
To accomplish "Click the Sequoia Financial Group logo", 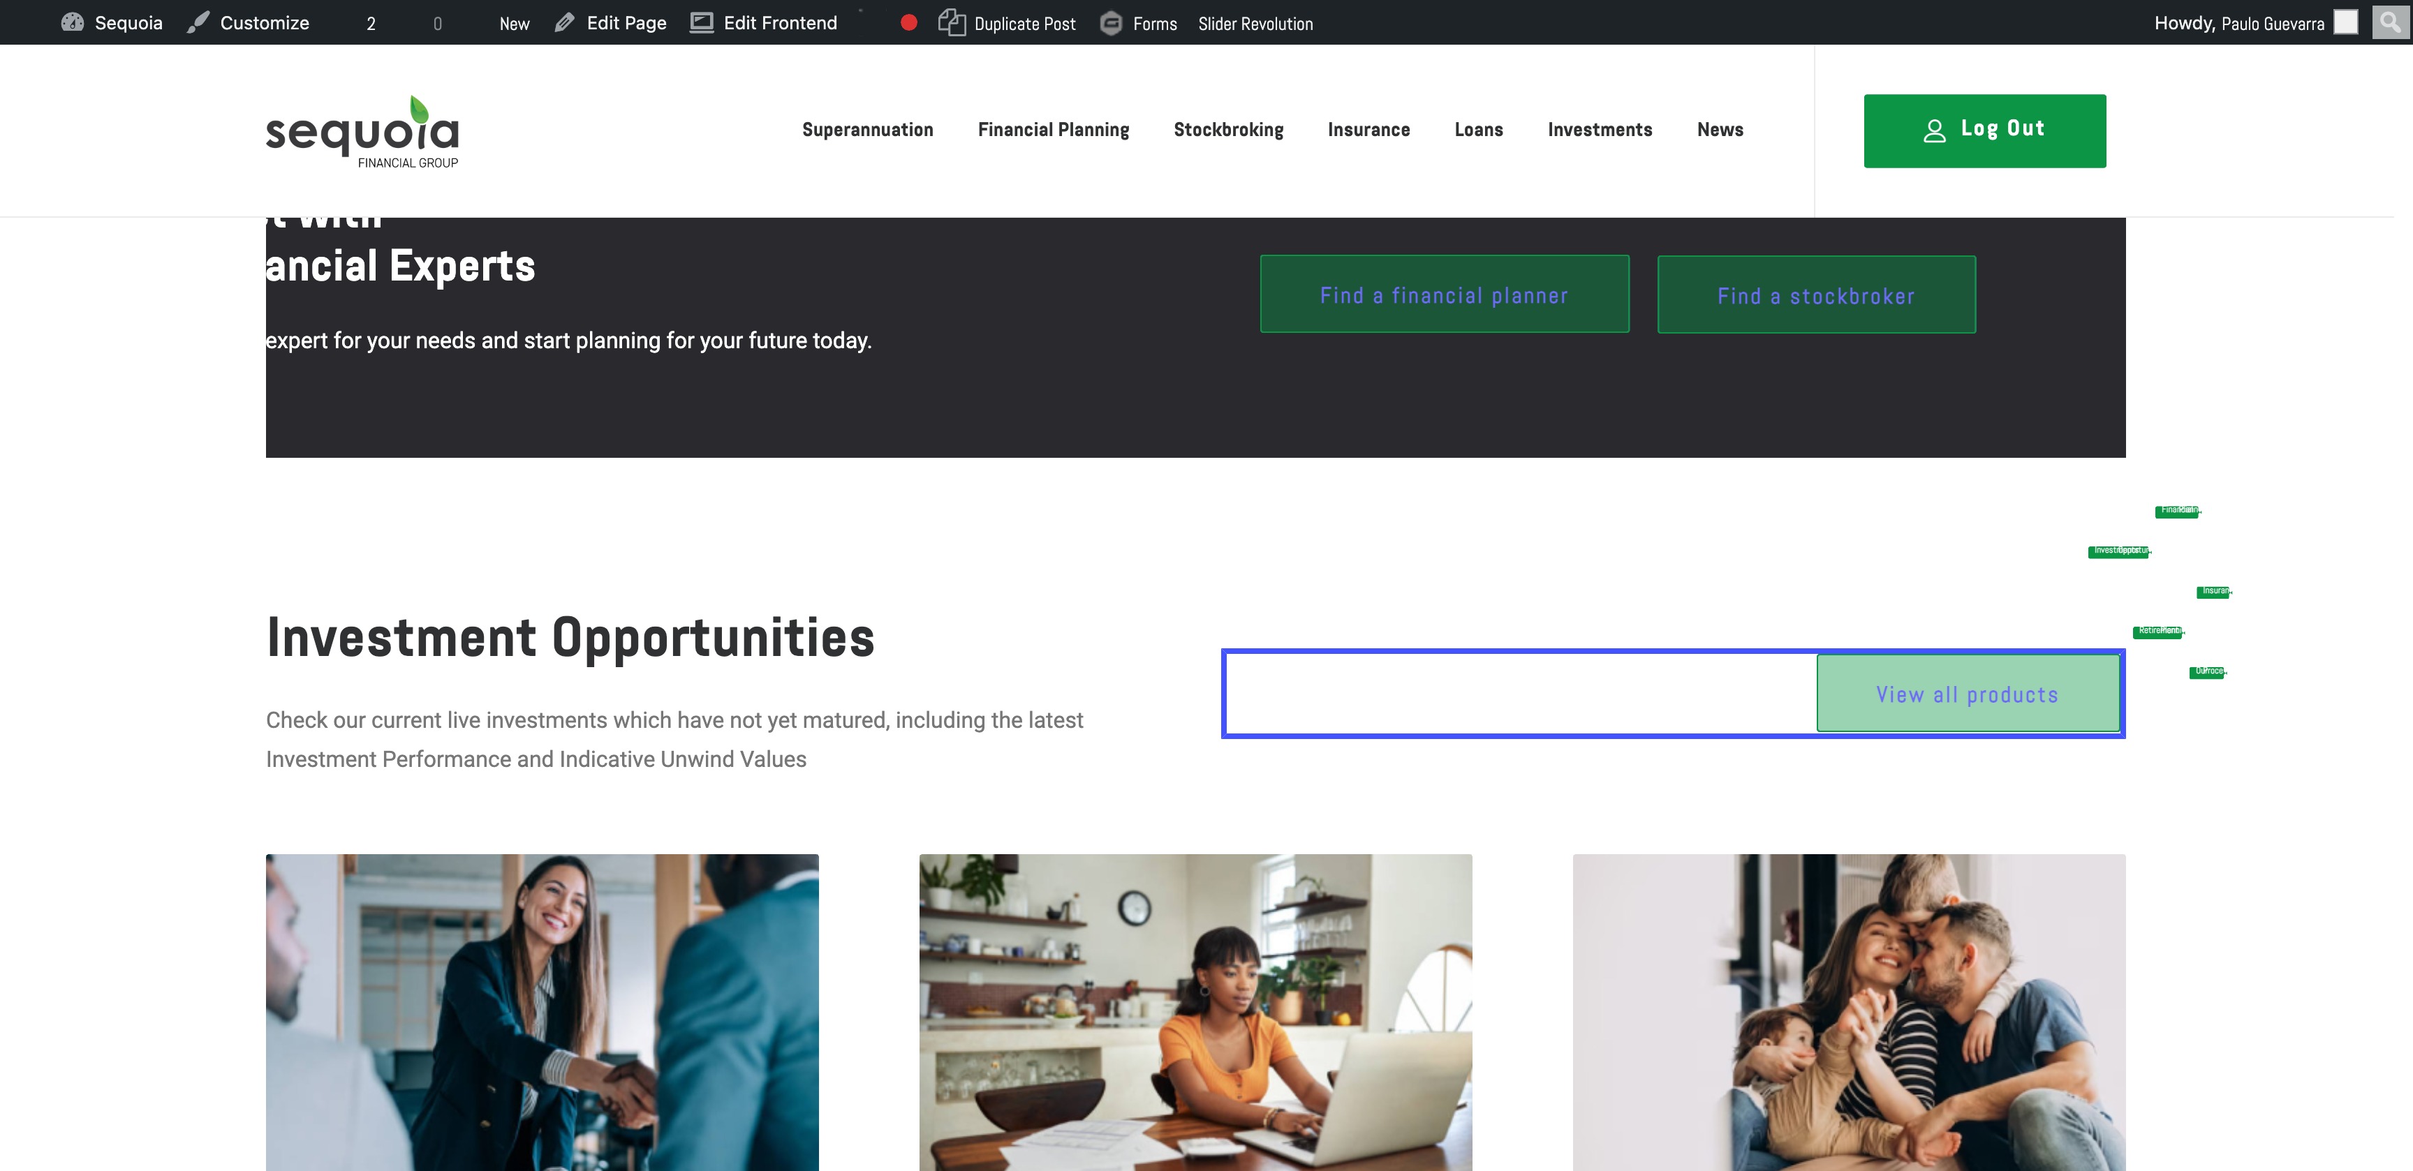I will pyautogui.click(x=362, y=131).
